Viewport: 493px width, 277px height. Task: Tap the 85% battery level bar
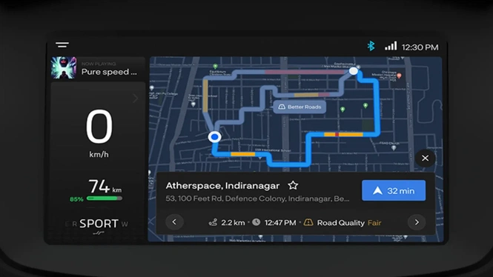[x=105, y=198]
